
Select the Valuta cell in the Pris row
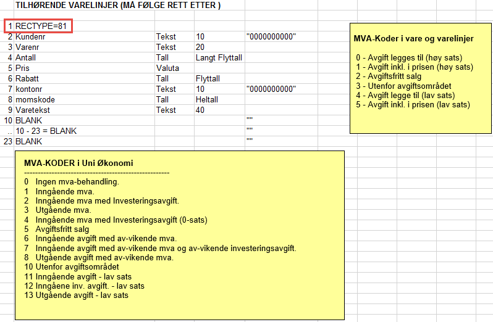(168, 68)
